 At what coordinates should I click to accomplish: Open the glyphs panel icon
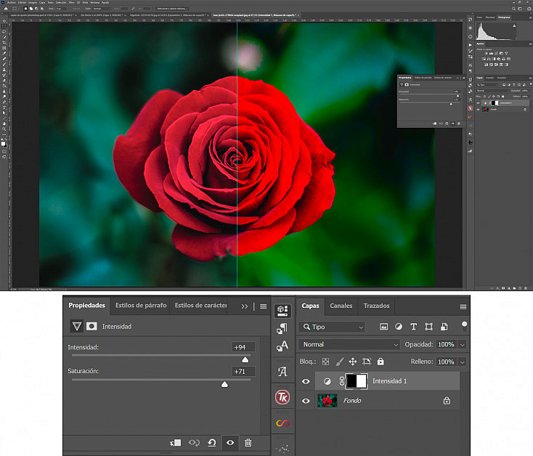[282, 371]
